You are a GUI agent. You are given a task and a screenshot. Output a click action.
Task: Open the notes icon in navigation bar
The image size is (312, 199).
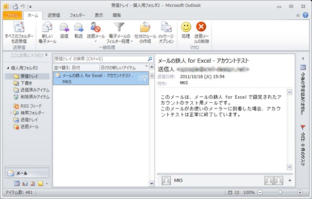coord(41,184)
